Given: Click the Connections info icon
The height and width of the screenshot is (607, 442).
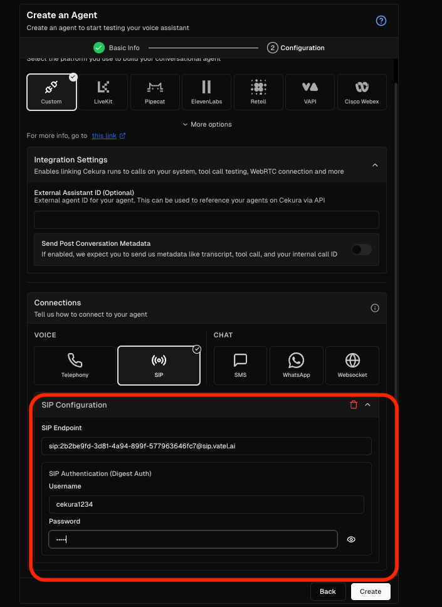Looking at the screenshot, I should 375,308.
